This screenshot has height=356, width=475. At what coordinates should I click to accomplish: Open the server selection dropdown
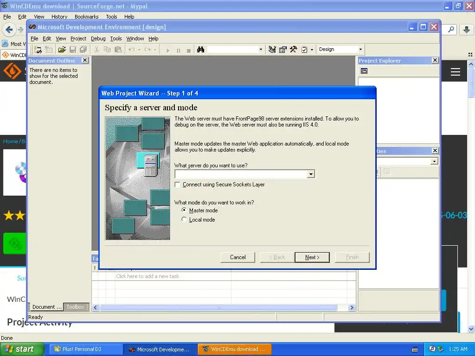coord(311,174)
